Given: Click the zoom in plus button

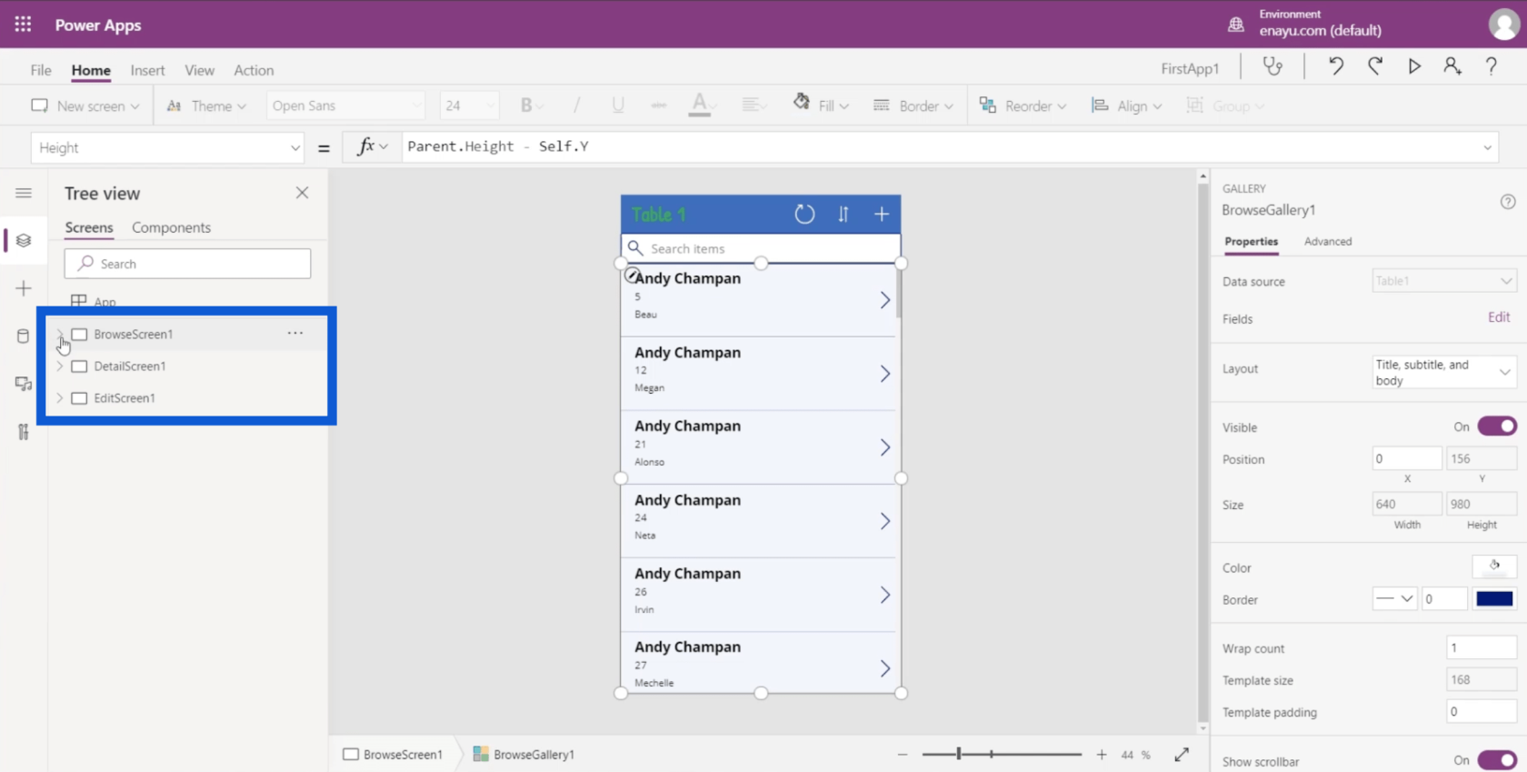Looking at the screenshot, I should pyautogui.click(x=1102, y=755).
